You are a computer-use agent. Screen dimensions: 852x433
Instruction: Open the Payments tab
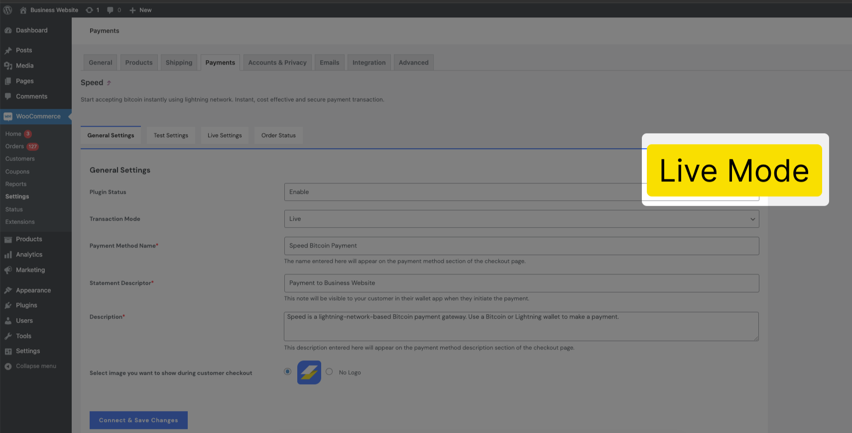(x=220, y=63)
